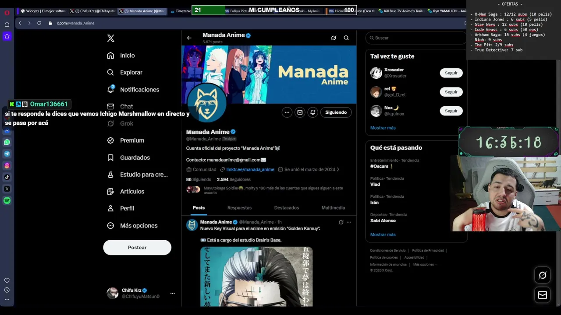View 2.594 Seguidores list
Viewport: 561px width, 315px height.
pos(234,179)
